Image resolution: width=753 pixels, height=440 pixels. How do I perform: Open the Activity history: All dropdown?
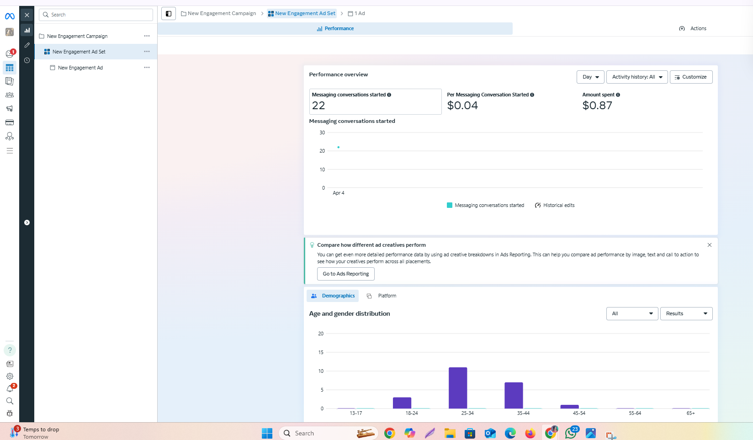point(637,77)
